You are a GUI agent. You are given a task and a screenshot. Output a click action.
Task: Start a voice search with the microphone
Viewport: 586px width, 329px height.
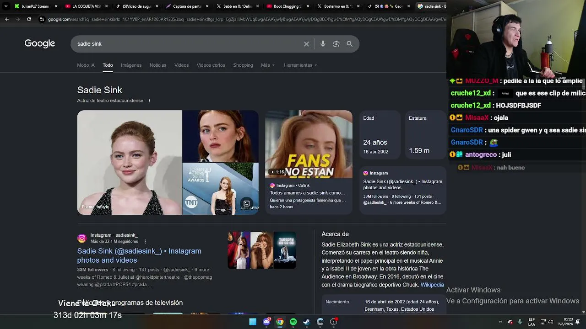point(323,44)
